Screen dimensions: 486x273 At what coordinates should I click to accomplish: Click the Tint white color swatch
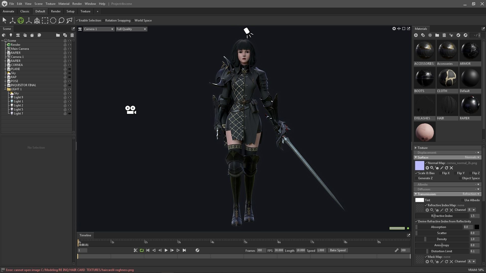pos(419,200)
